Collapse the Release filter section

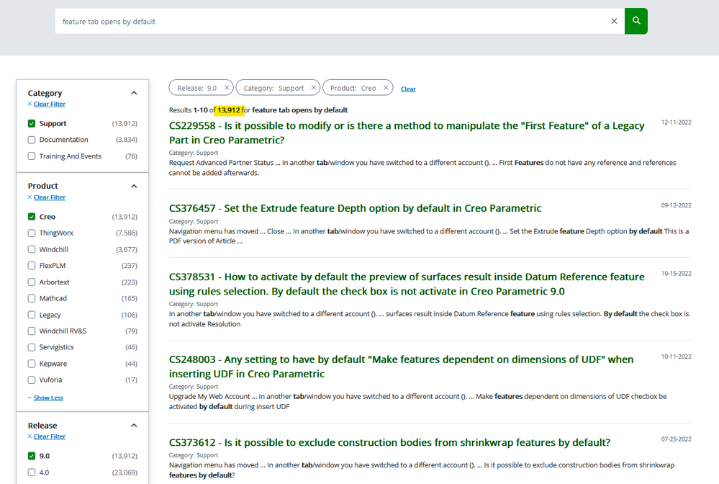point(134,425)
